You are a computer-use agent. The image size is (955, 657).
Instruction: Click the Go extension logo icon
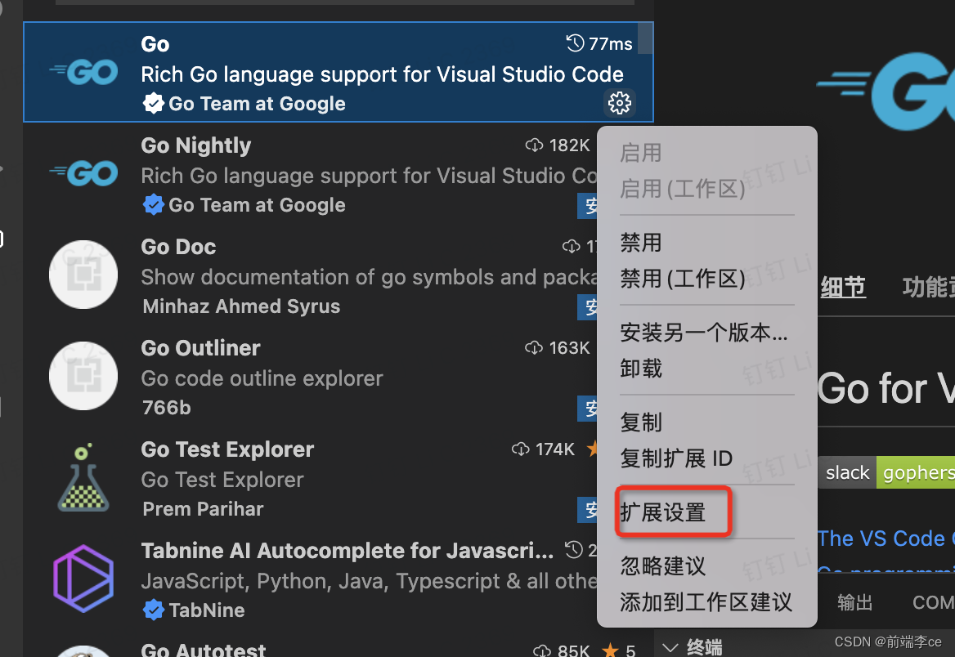click(x=83, y=73)
